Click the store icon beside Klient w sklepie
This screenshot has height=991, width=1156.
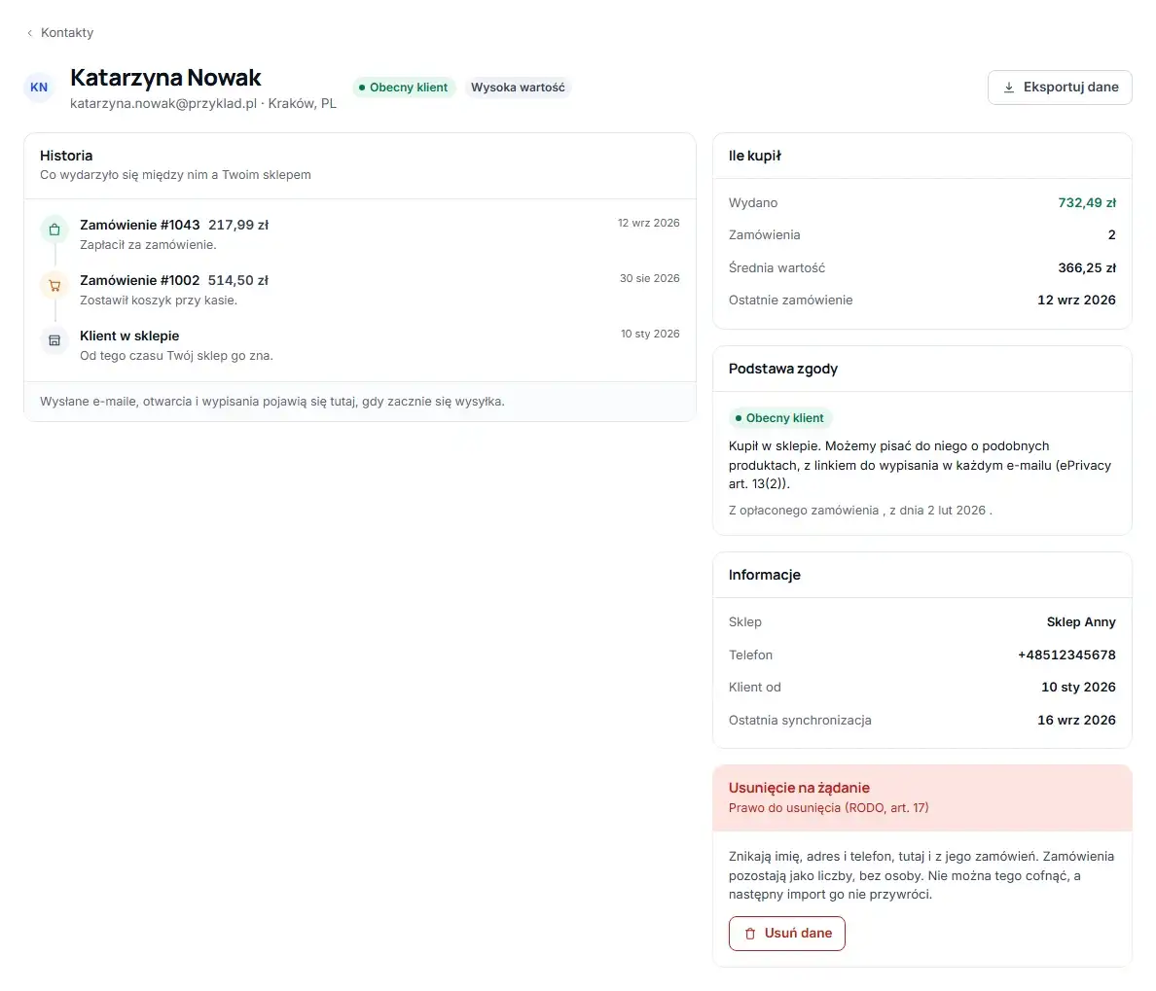54,340
